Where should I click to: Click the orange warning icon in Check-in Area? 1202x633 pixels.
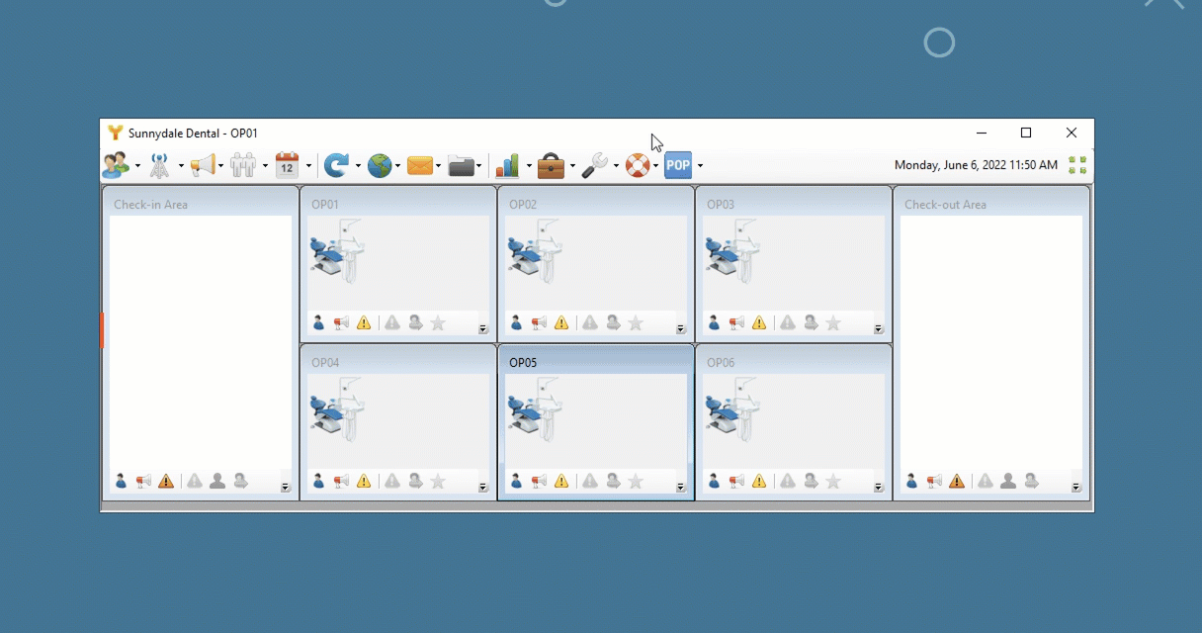(x=166, y=481)
